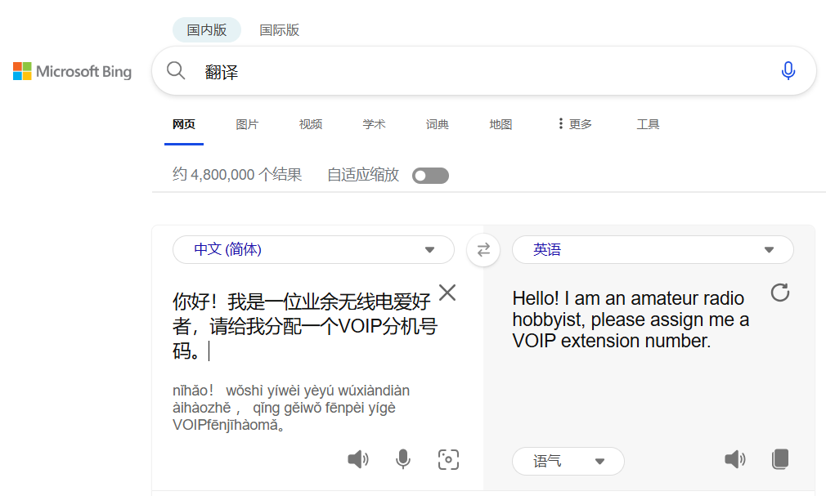Switch to 国内版 search mode
Image resolution: width=826 pixels, height=496 pixels.
(206, 30)
